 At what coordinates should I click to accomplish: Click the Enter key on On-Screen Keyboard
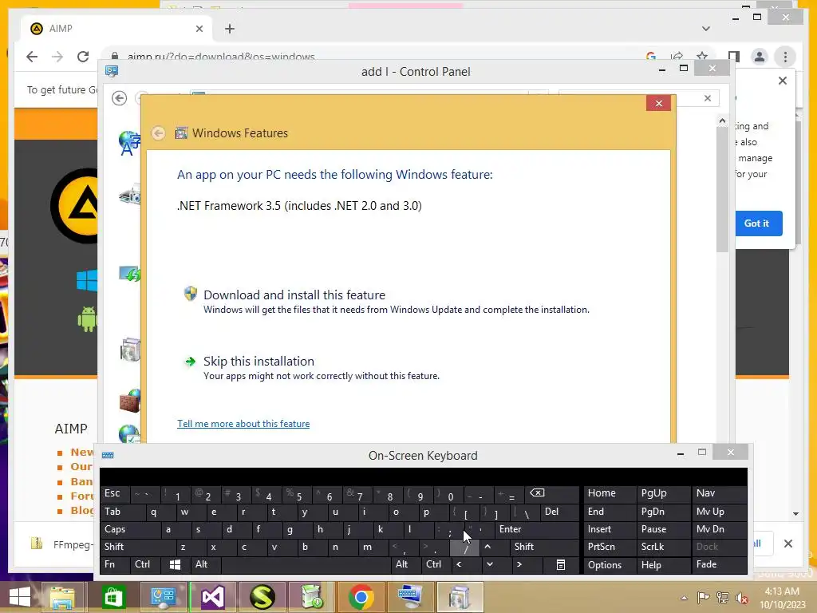click(536, 529)
